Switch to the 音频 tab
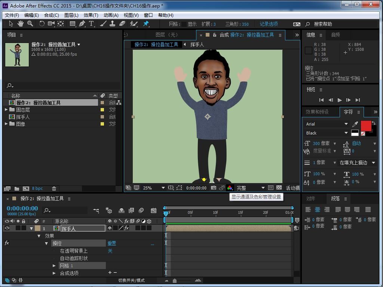The image size is (383, 287). pos(335,35)
